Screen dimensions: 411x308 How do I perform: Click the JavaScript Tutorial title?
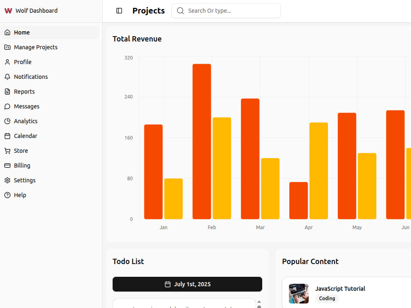(340, 289)
